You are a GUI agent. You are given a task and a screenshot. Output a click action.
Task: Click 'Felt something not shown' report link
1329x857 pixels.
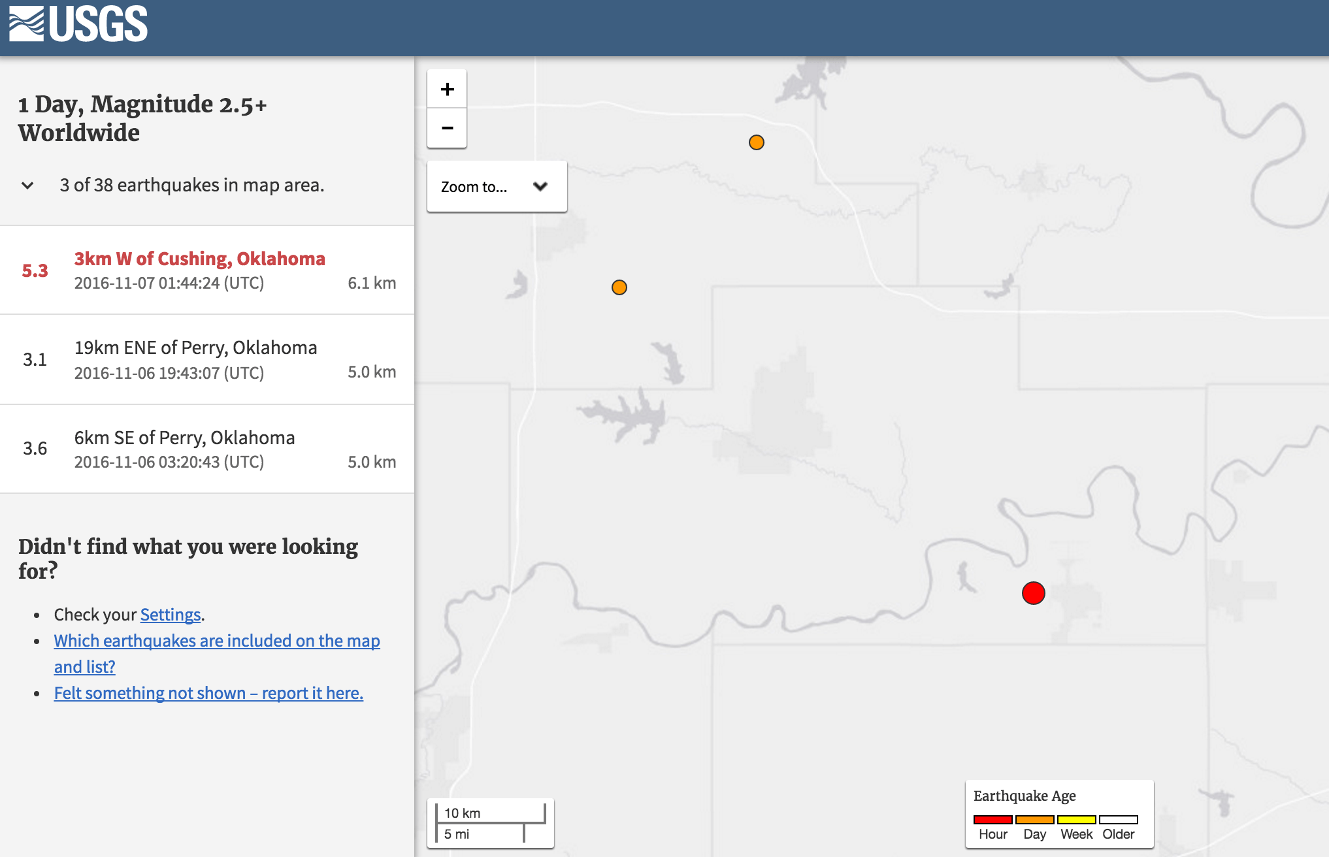pos(208,693)
